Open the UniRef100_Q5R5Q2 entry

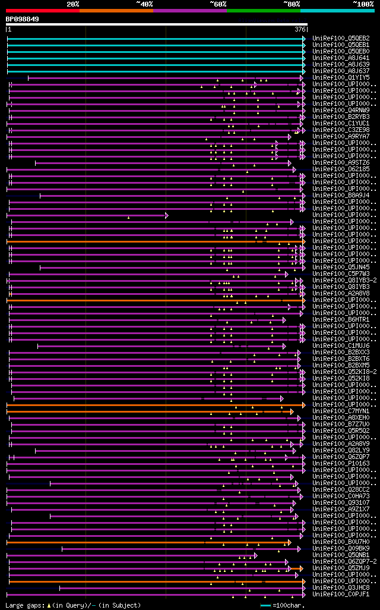point(341,430)
